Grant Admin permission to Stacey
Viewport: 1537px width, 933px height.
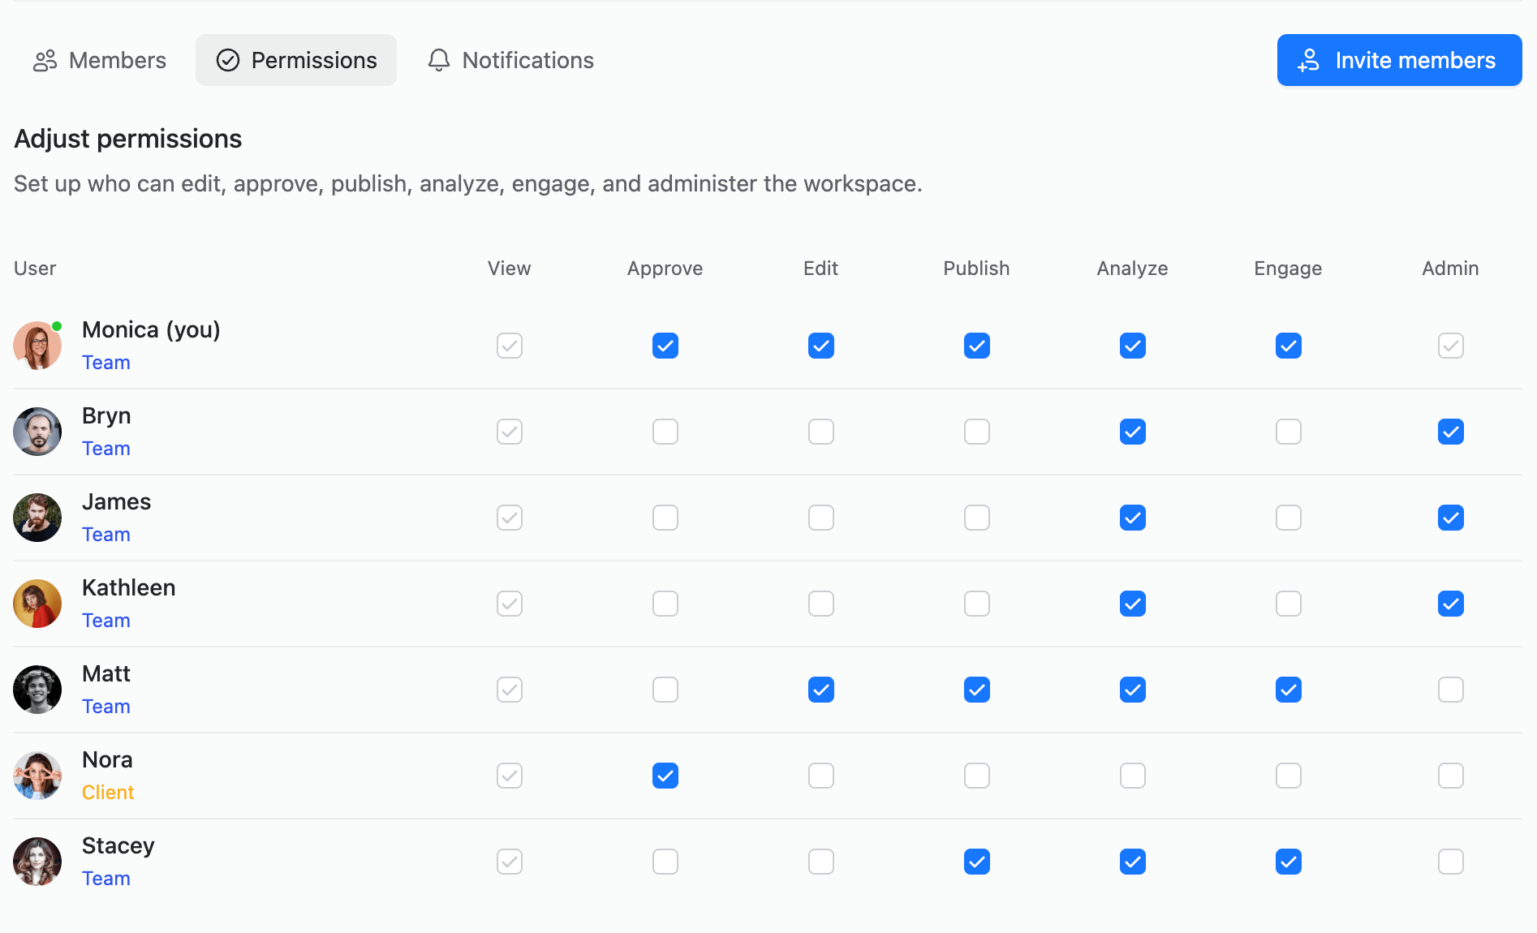[1451, 862]
